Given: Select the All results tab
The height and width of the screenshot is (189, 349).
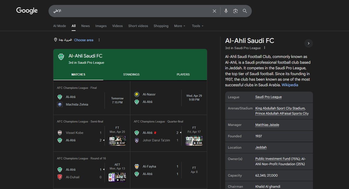Looking at the screenshot, I should 74,26.
